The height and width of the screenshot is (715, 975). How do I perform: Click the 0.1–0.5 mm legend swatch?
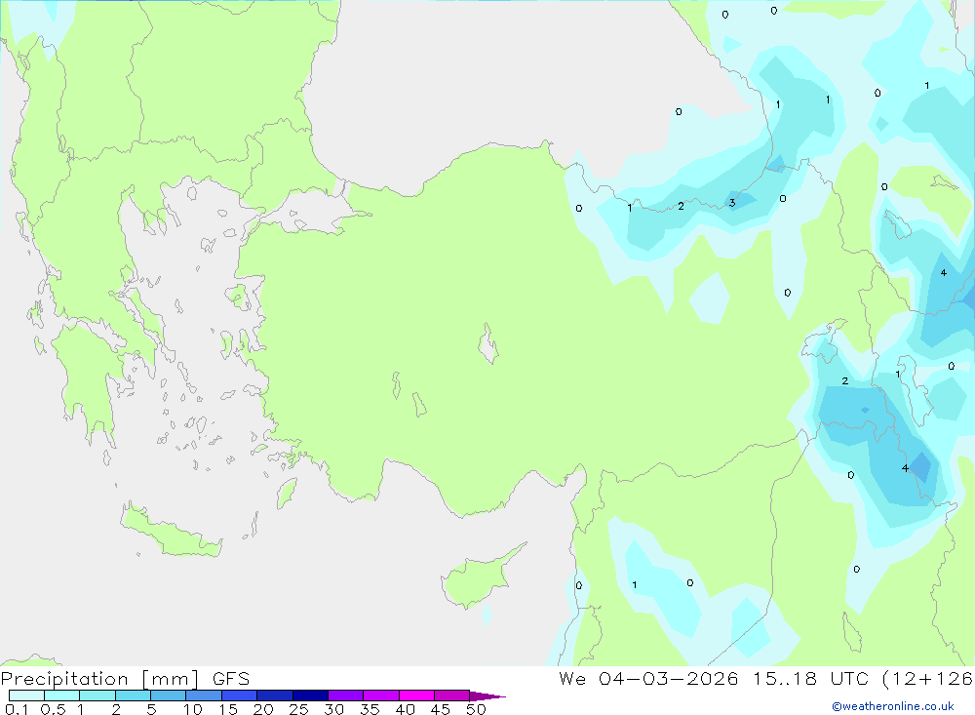pos(26,695)
